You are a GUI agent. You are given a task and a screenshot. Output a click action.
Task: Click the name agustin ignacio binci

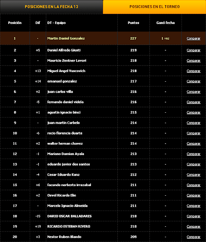[64, 112]
